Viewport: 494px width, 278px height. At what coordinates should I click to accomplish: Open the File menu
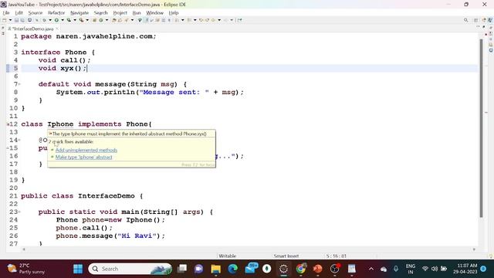click(x=6, y=13)
